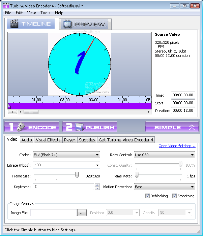Switch to the Visual Effects tab
The height and width of the screenshot is (236, 203).
(x=48, y=140)
